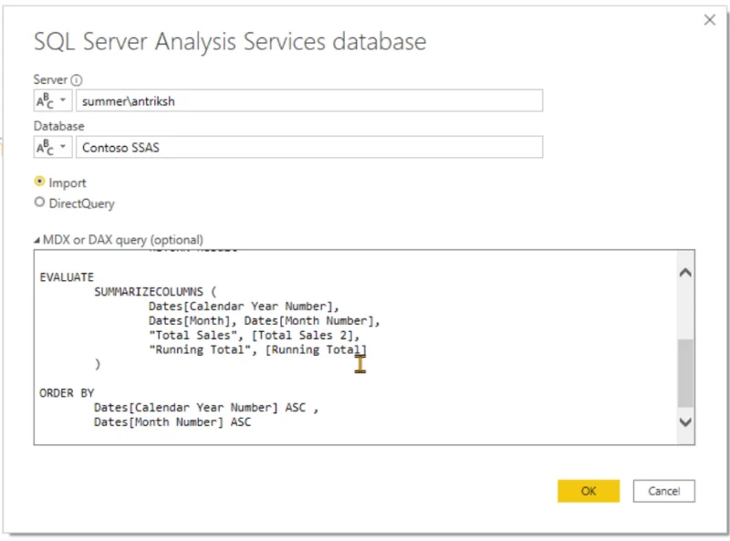Click the scroll up arrow in query box
The height and width of the screenshot is (541, 730).
tap(685, 273)
